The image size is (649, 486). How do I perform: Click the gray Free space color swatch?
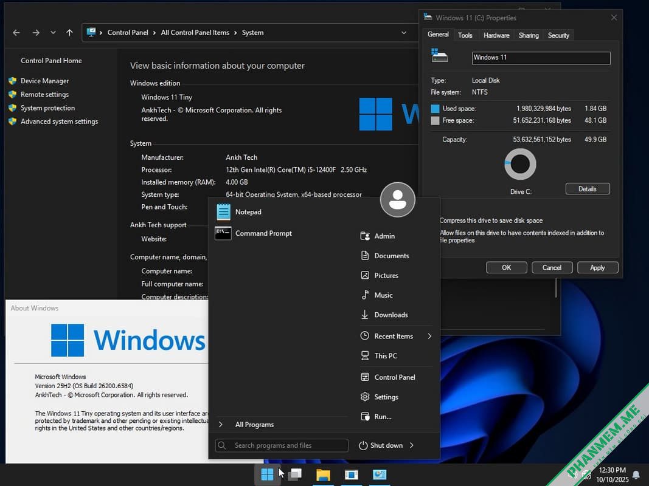click(435, 121)
